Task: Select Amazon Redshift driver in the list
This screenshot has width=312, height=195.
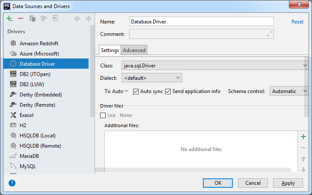Action: [39, 44]
